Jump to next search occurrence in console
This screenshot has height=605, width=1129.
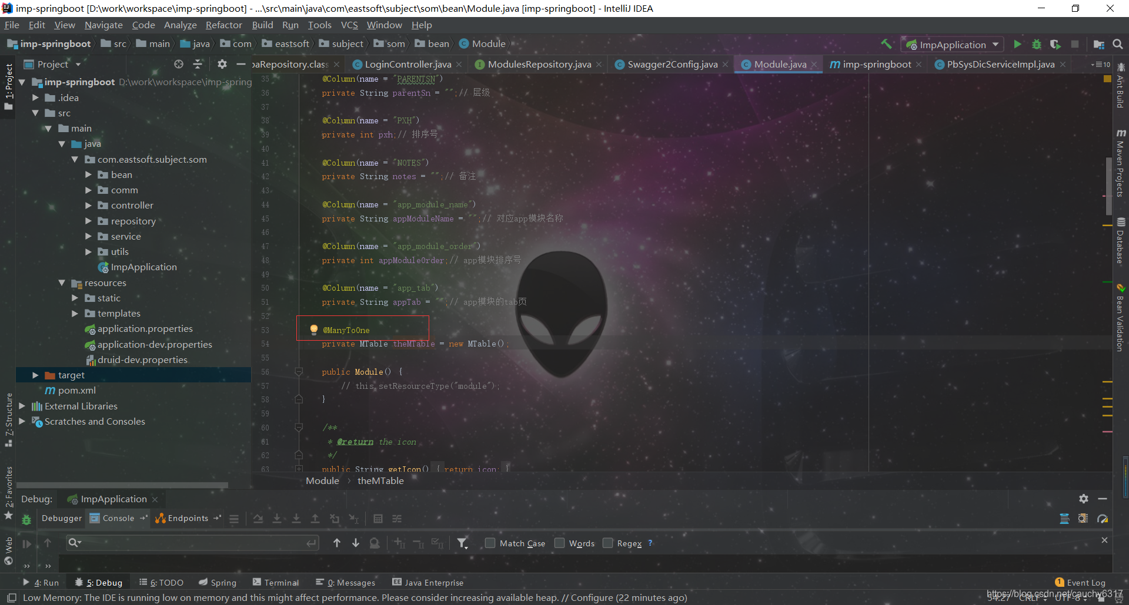[x=356, y=543]
